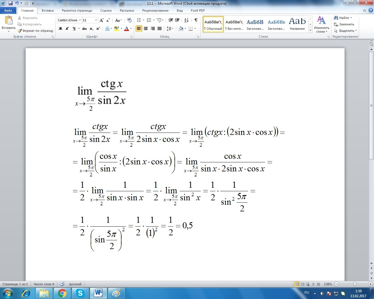Image resolution: width=374 pixels, height=299 pixels.
Task: Apply the text effects glowing A icon
Action: coord(108,29)
